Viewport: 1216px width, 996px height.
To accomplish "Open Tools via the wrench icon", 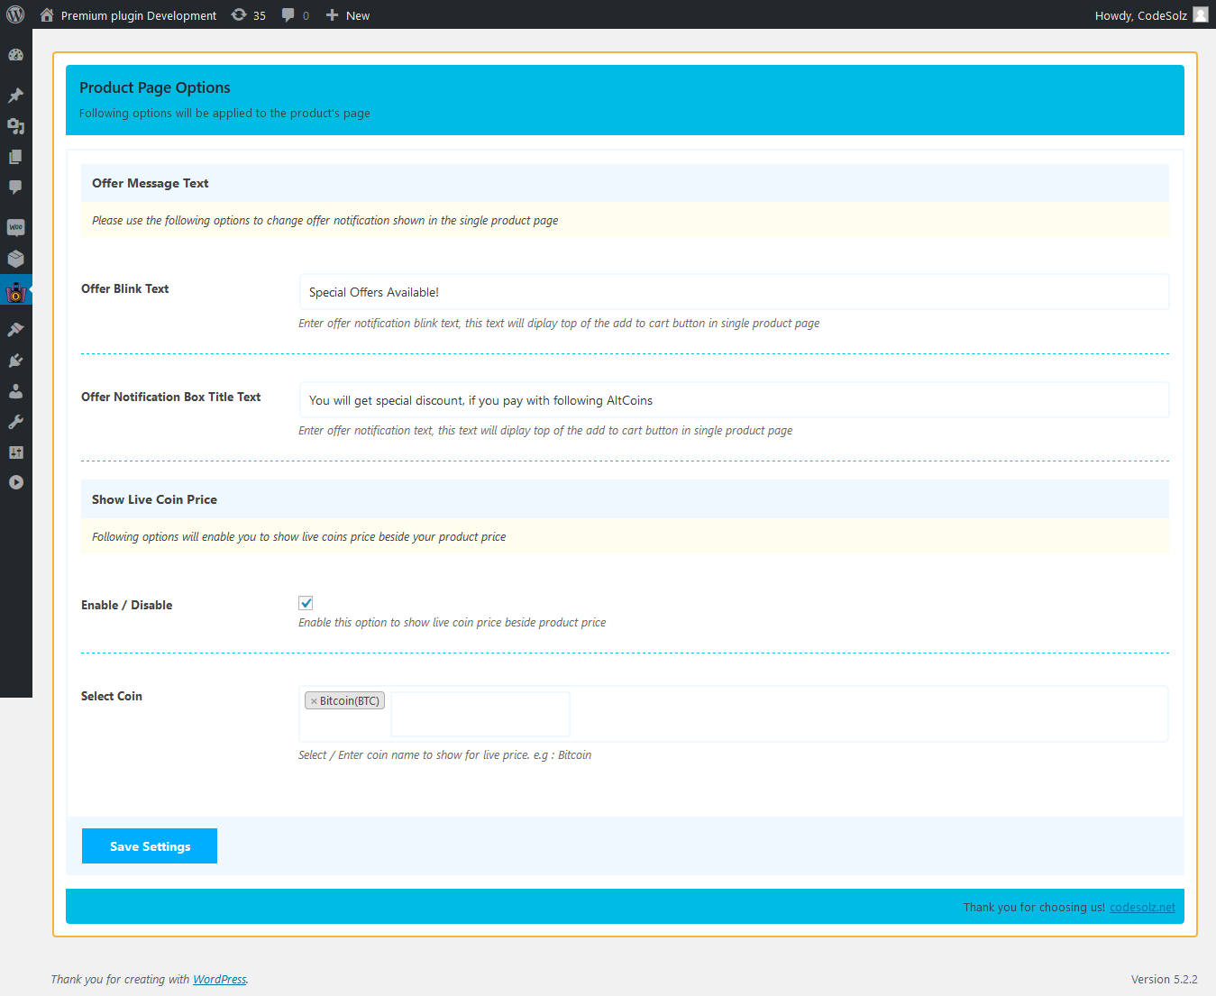I will 15,422.
